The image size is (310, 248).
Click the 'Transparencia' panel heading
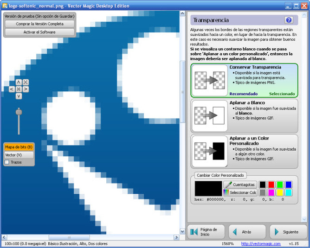click(x=211, y=20)
